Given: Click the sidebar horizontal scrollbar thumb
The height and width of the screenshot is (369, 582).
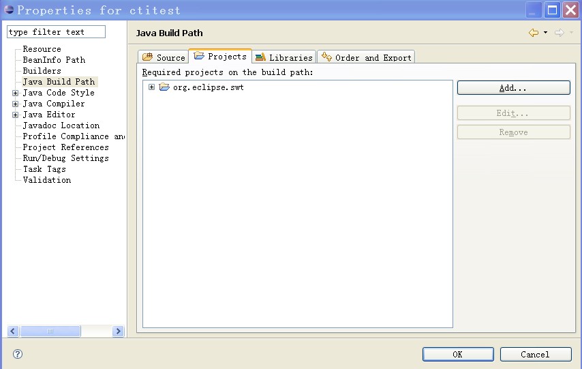Looking at the screenshot, I should click(50, 331).
